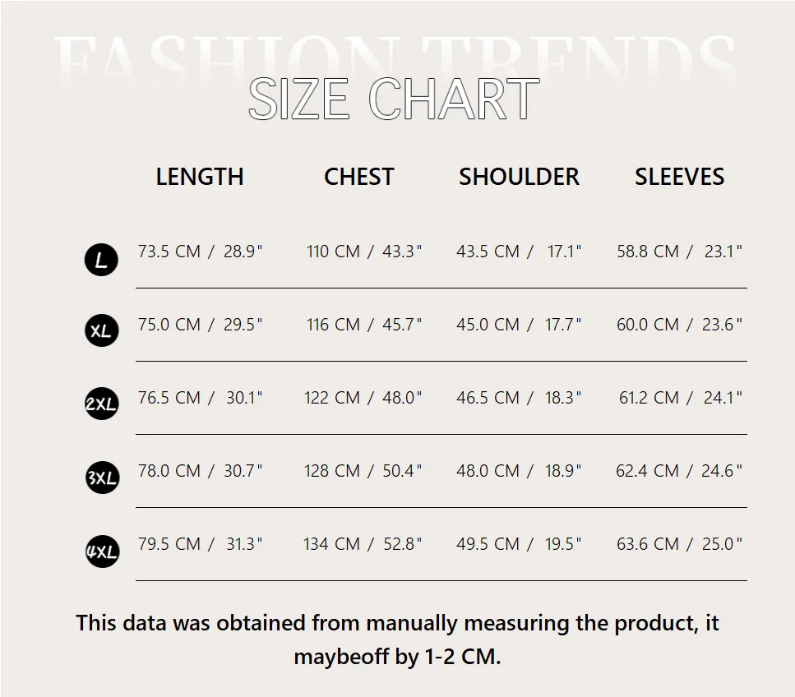This screenshot has width=795, height=697.
Task: Click the SHOULDER column header
Action: click(519, 177)
